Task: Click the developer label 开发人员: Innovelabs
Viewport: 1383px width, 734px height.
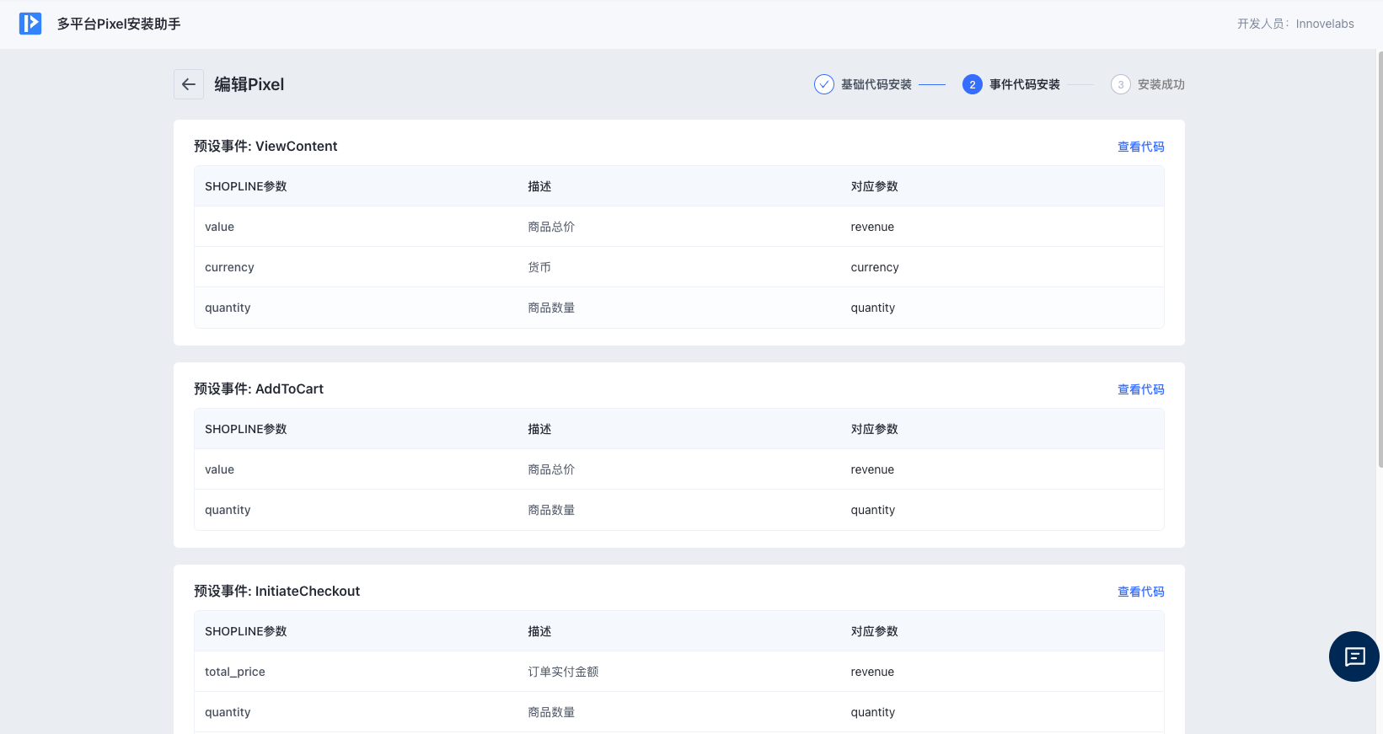Action: click(1295, 24)
